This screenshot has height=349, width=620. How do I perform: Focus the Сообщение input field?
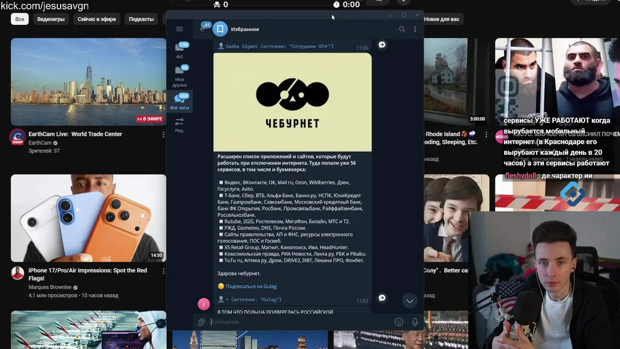[x=300, y=322]
